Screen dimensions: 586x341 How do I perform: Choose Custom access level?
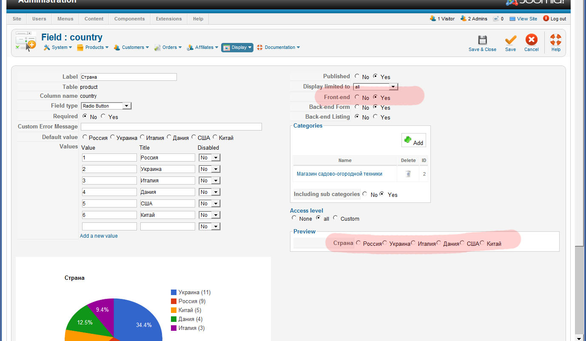336,218
